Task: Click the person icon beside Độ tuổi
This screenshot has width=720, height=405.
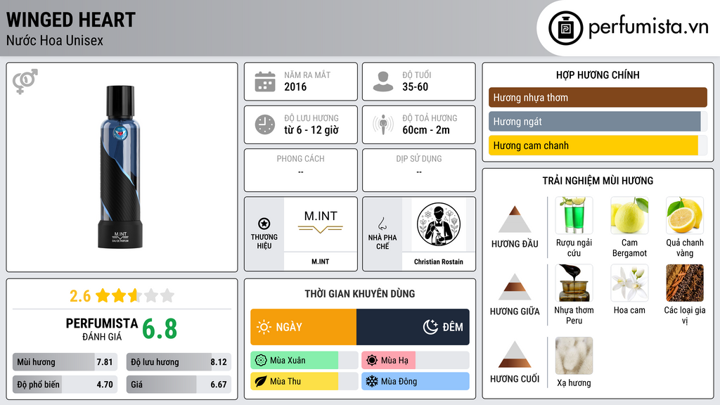Action: click(x=383, y=82)
